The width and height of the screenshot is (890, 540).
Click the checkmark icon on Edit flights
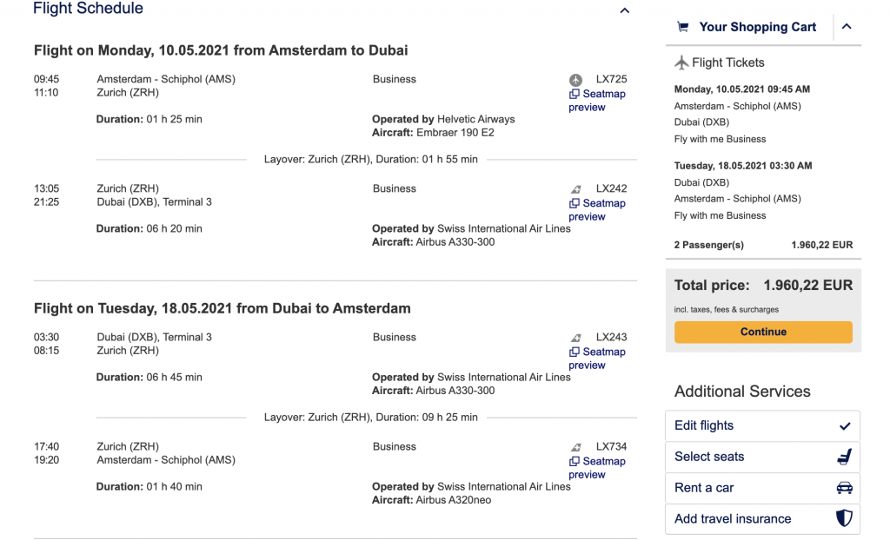click(x=844, y=426)
